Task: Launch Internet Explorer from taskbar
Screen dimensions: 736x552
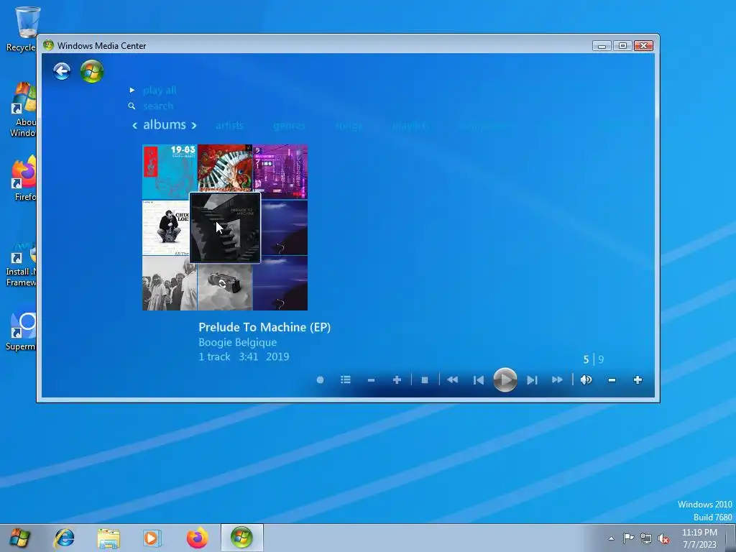Action: tap(64, 538)
